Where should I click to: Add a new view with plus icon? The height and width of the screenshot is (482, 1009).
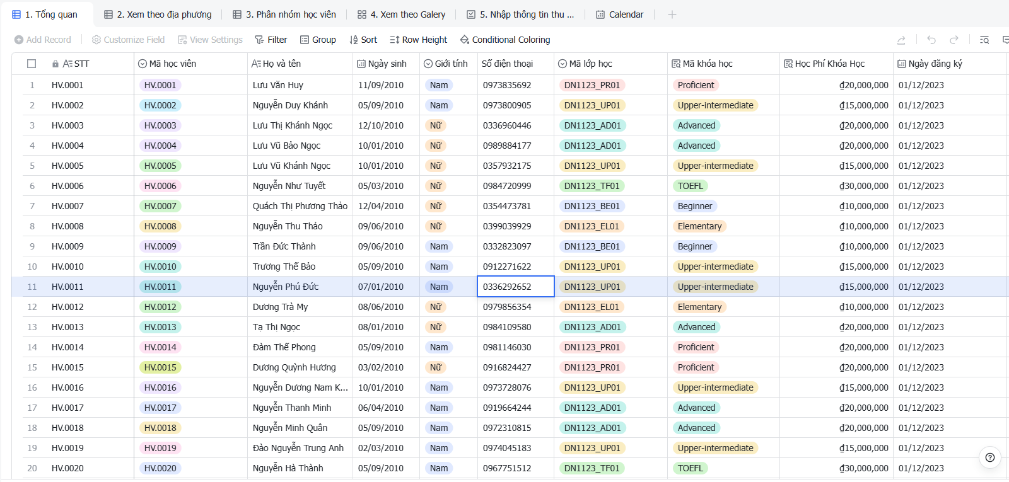point(672,14)
